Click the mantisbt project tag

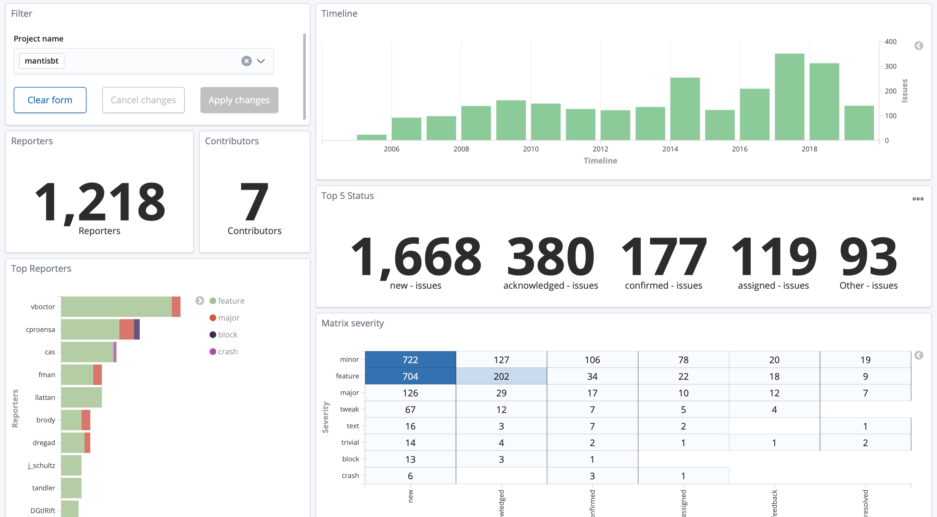(41, 61)
